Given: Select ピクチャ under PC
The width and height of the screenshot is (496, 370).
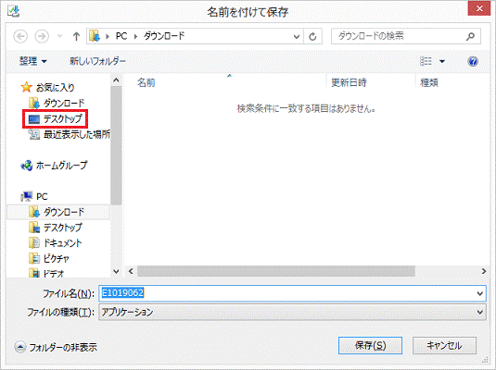Looking at the screenshot, I should pyautogui.click(x=56, y=259).
